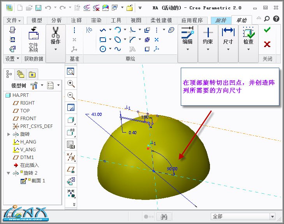
Task: Click the green checkmark to accept sketch
Action: (x=267, y=30)
